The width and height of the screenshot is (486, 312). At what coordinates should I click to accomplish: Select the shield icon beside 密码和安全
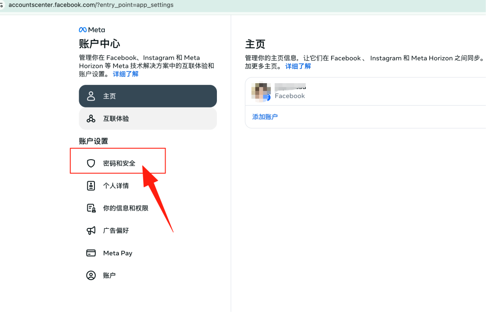point(91,163)
